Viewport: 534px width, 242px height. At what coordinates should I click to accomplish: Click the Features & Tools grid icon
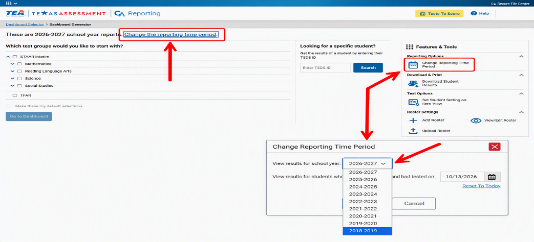(410, 47)
